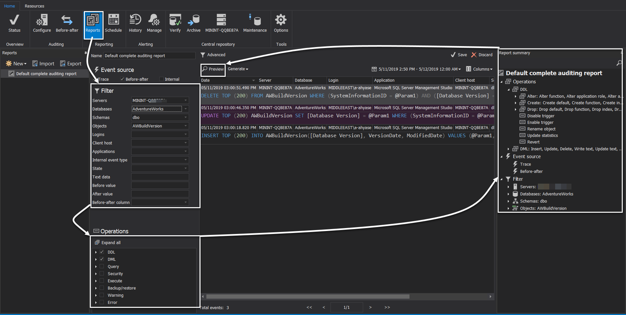626x315 pixels.
Task: Switch to the Resources tab
Action: click(34, 6)
